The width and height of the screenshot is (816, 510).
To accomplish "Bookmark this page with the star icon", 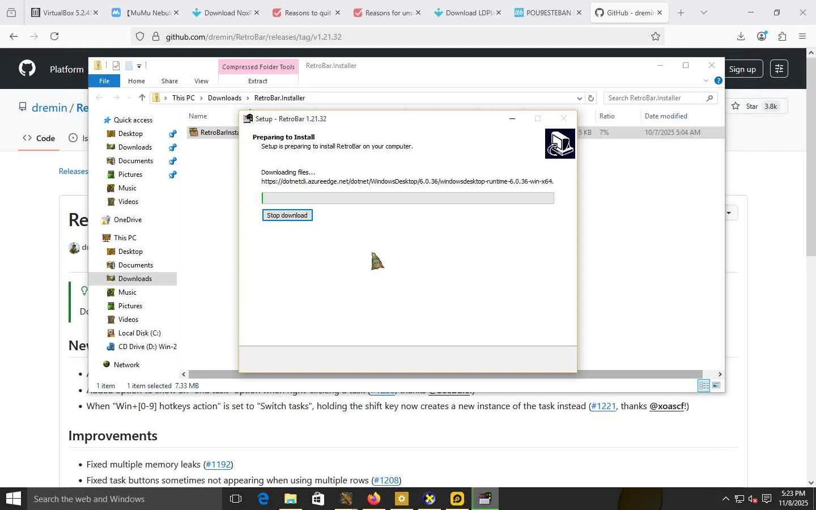I will tap(656, 36).
